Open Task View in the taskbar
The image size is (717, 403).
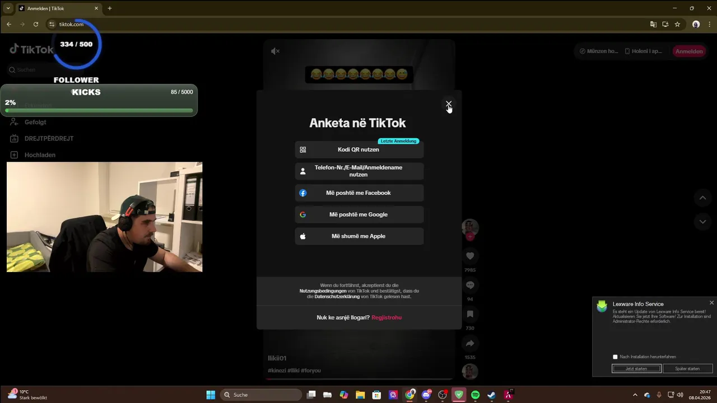coord(311,395)
